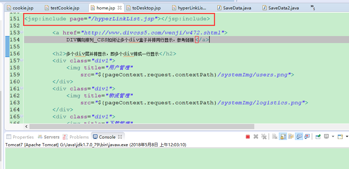Click the 物流管理 title value
The height and width of the screenshot is (169, 349).
click(119, 96)
